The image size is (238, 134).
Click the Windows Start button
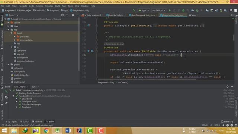click(x=4, y=131)
